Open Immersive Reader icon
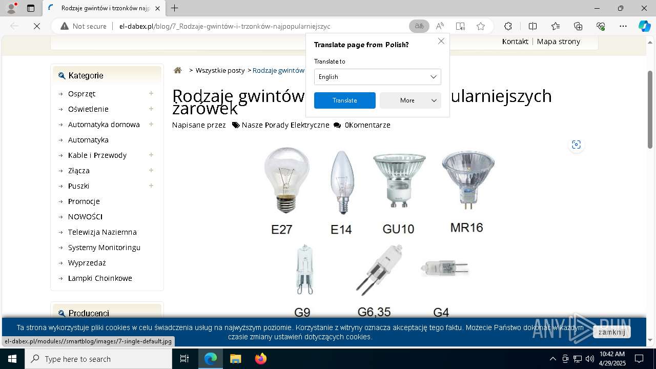The image size is (656, 369). click(x=460, y=26)
